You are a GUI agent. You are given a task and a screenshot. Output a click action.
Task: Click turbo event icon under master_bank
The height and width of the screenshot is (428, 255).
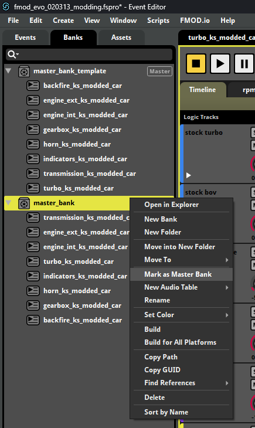coord(33,261)
